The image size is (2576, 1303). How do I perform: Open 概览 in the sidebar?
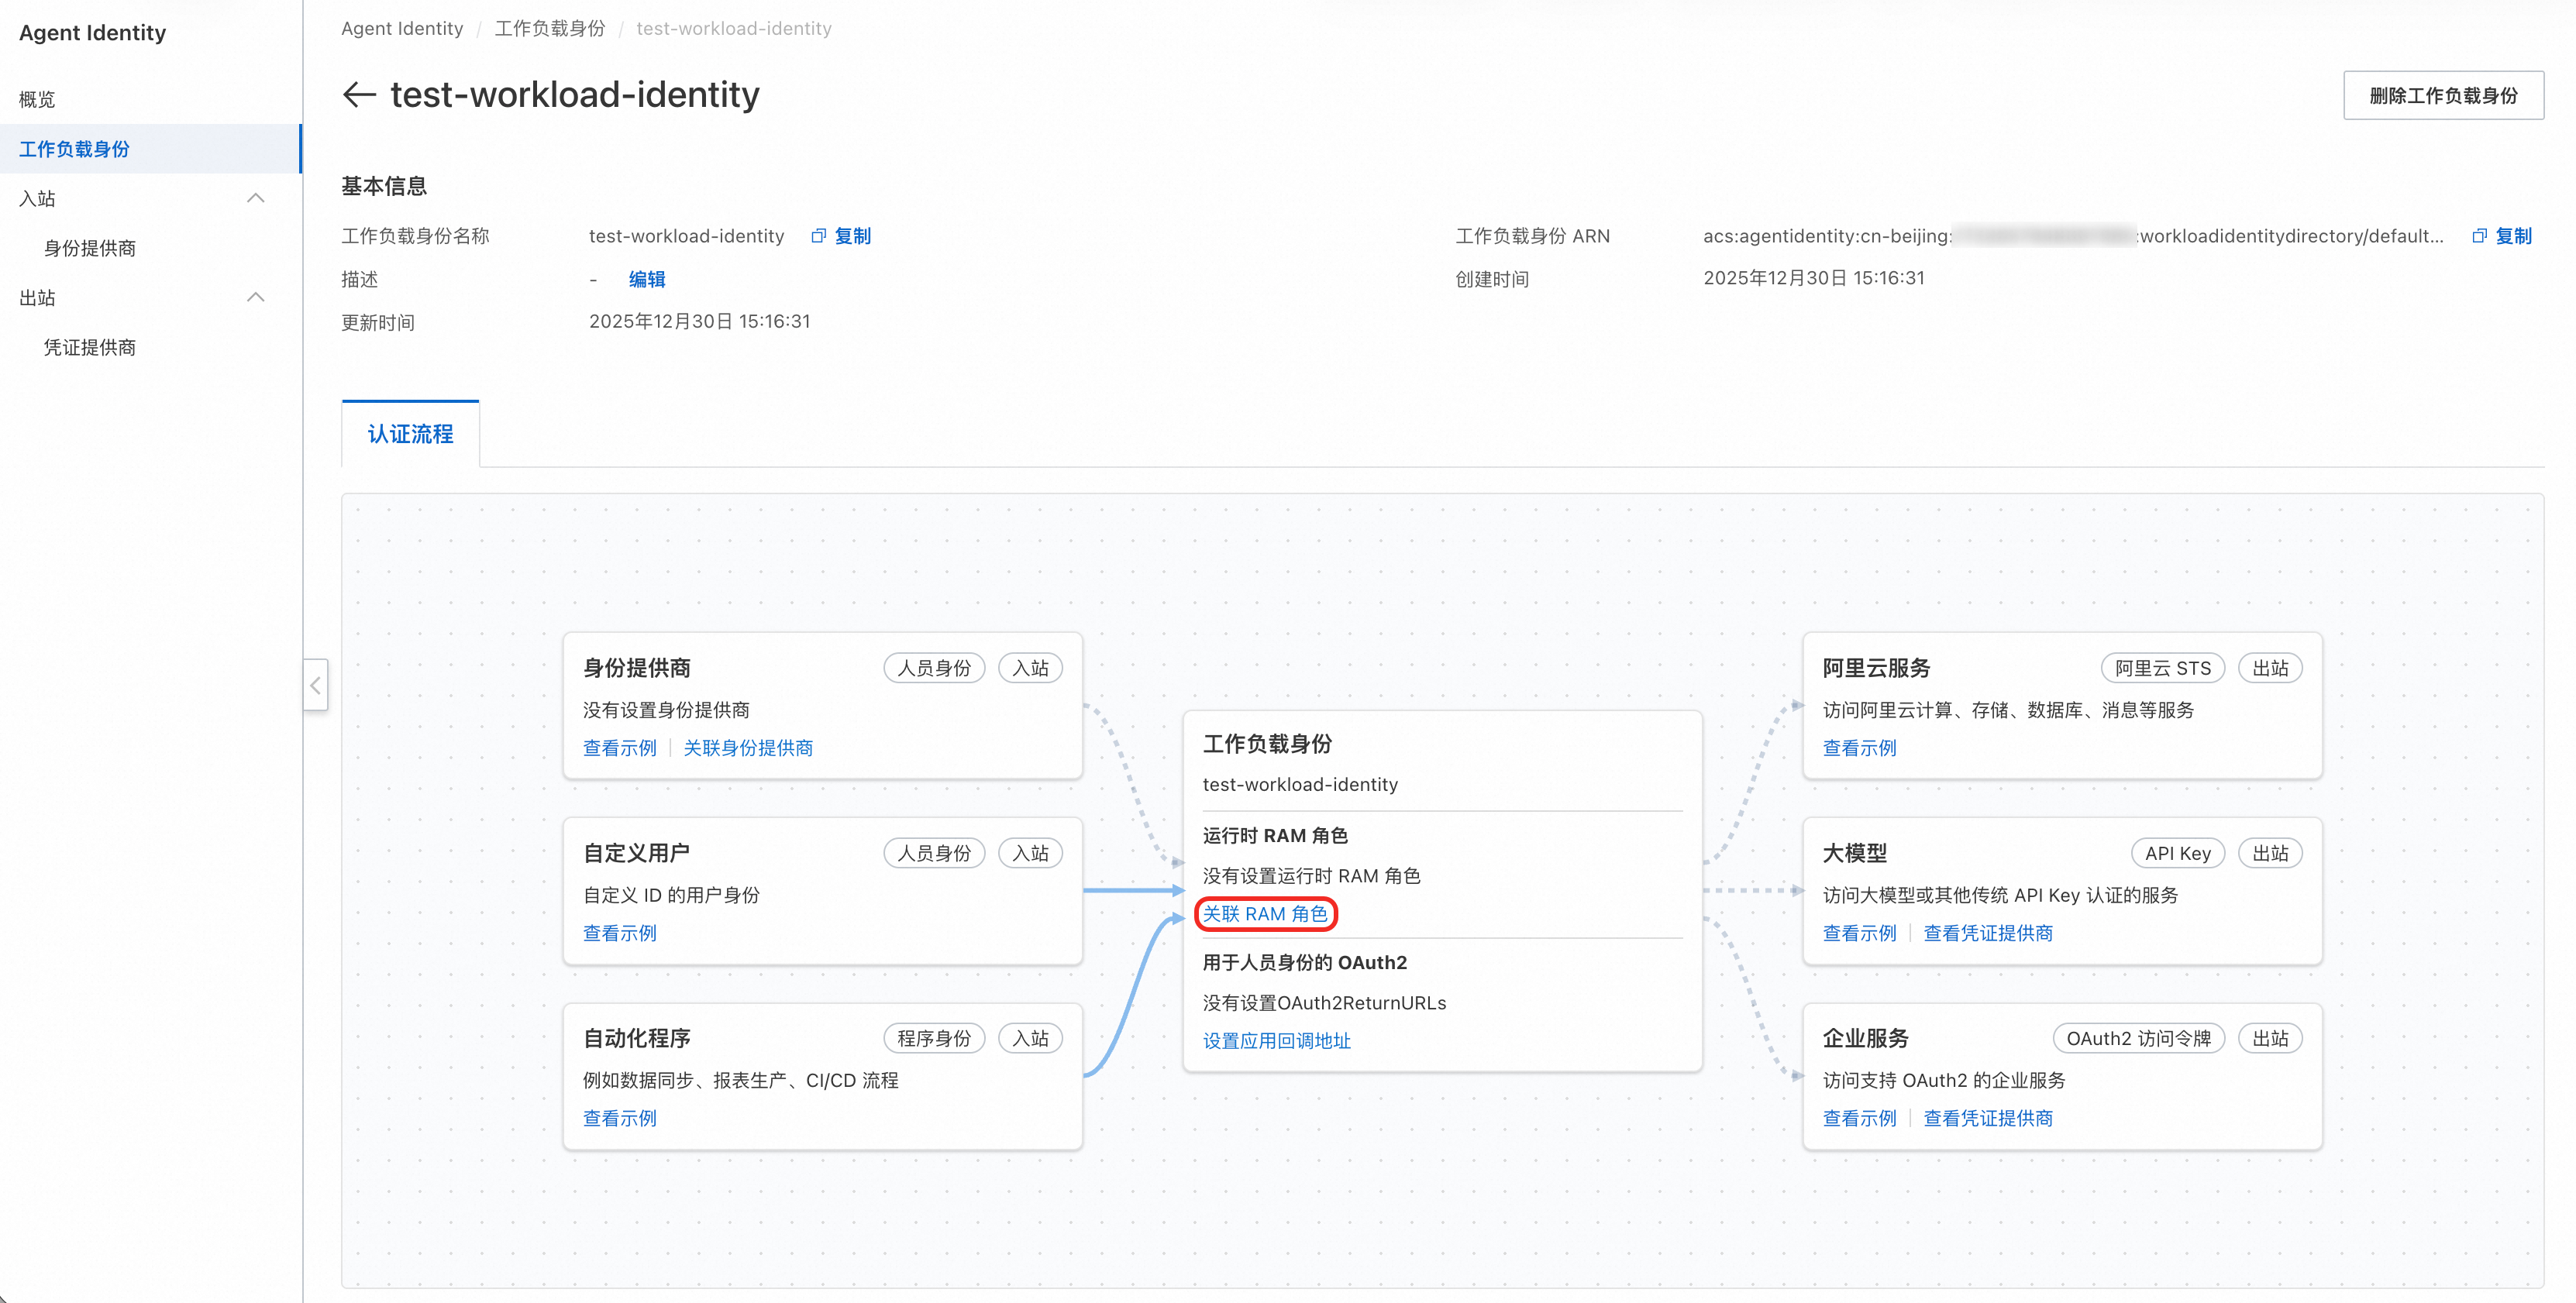(38, 99)
